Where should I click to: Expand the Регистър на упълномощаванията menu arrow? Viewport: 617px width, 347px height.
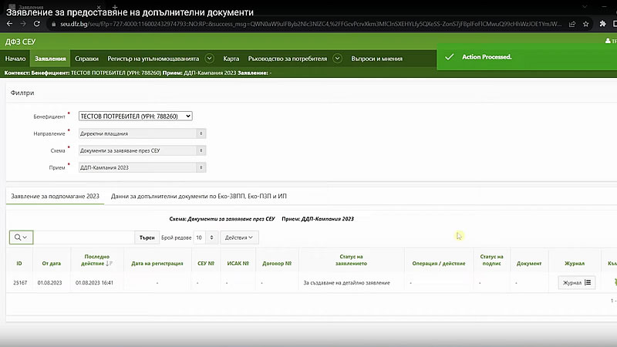coord(207,59)
